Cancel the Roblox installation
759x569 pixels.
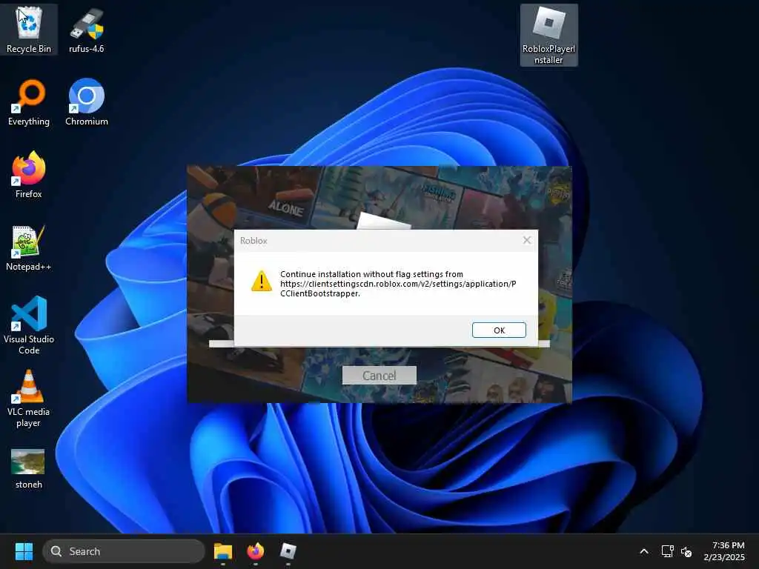(379, 376)
